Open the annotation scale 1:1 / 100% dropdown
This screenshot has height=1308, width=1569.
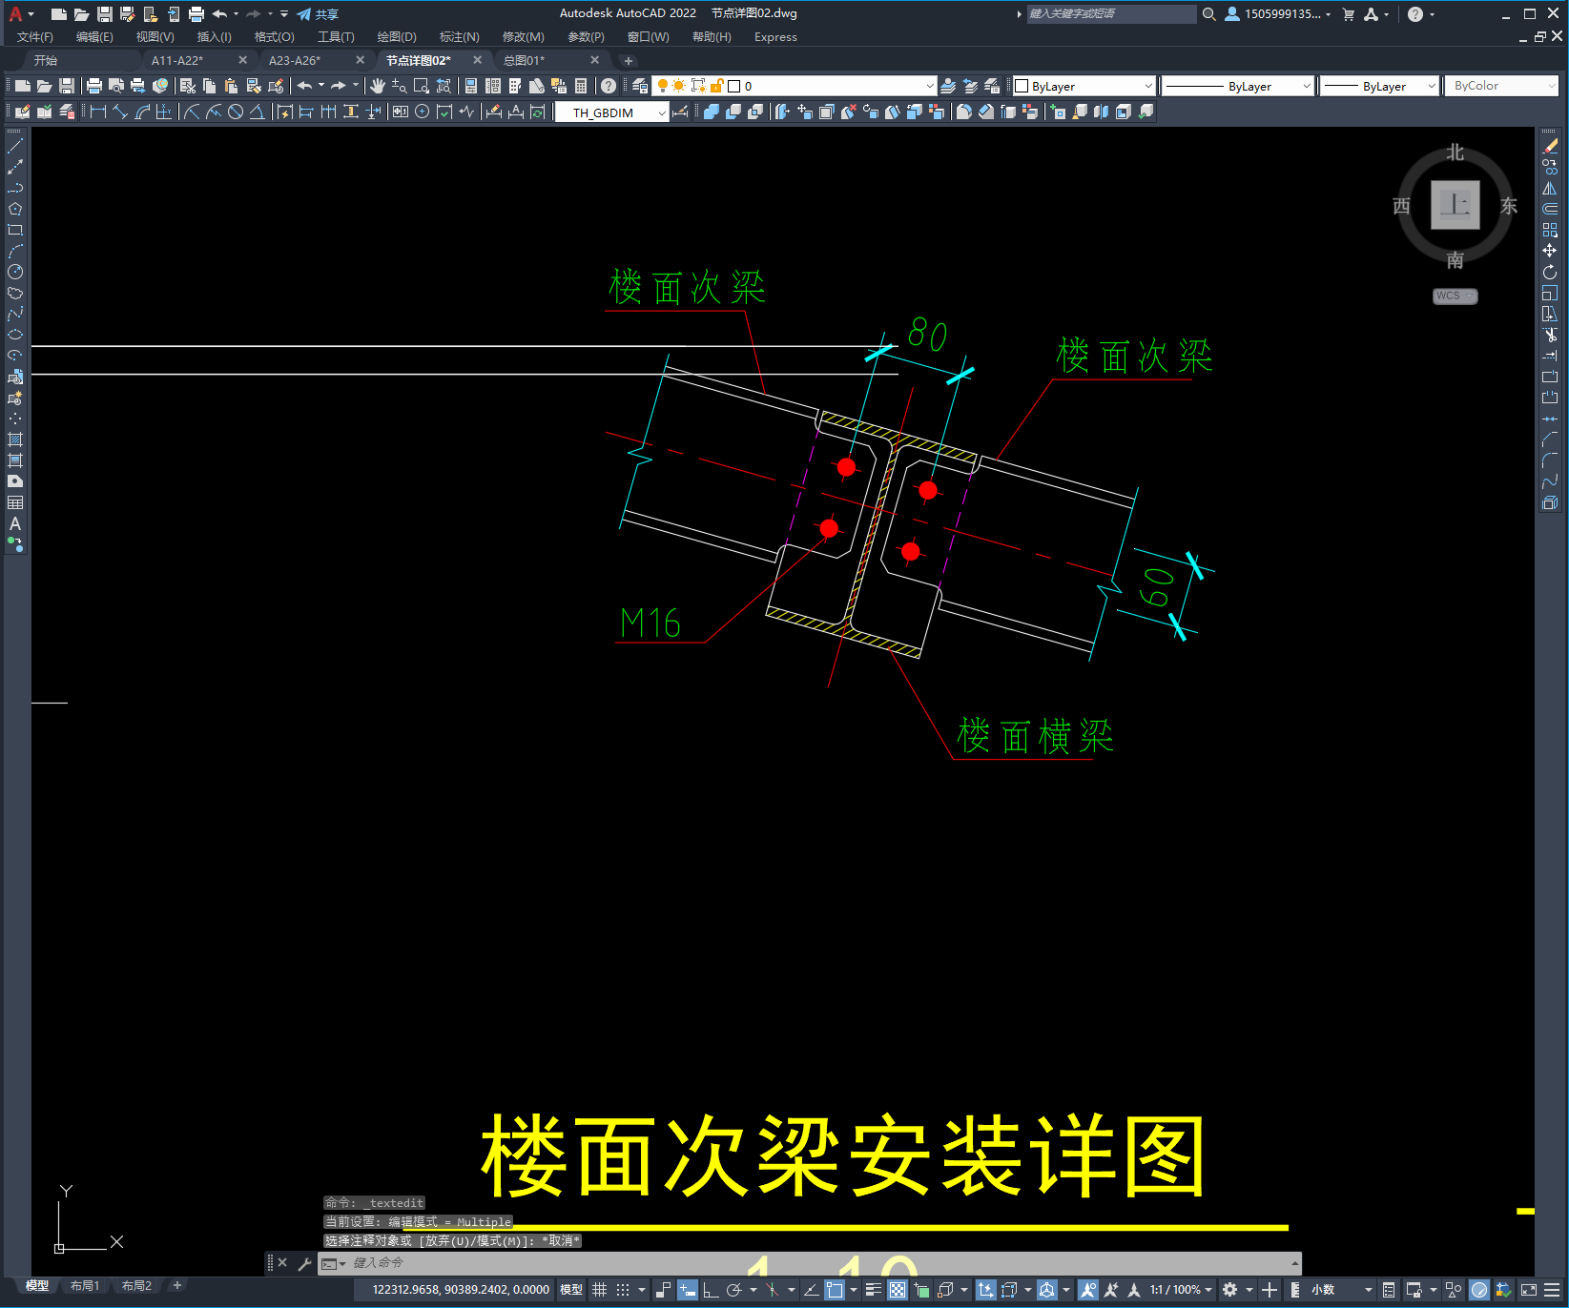[x=1181, y=1290]
